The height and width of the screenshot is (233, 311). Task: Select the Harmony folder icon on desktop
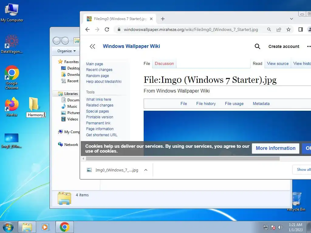point(34,104)
